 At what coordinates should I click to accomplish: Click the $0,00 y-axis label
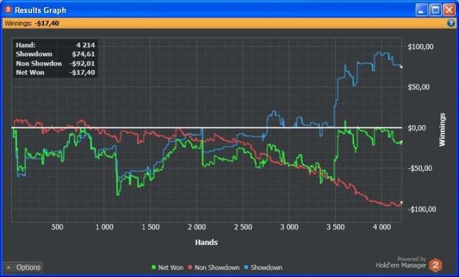(417, 128)
